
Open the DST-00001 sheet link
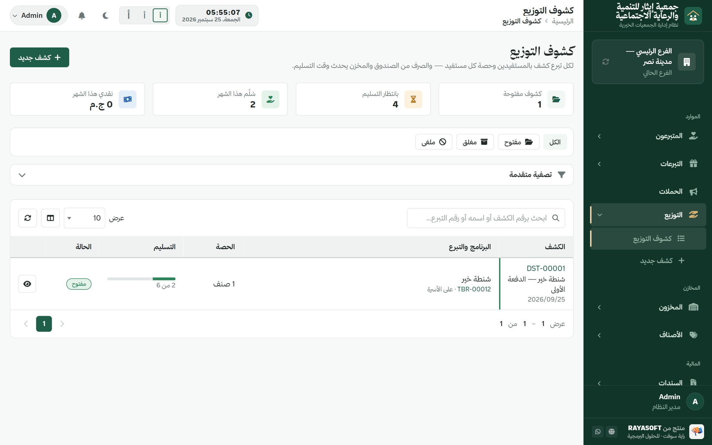tap(546, 268)
